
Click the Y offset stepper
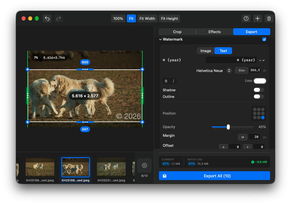click(x=247, y=147)
